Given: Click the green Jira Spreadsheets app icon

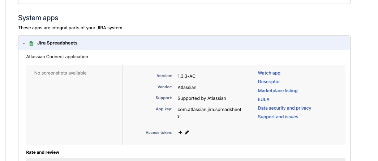Looking at the screenshot, I should point(31,43).
